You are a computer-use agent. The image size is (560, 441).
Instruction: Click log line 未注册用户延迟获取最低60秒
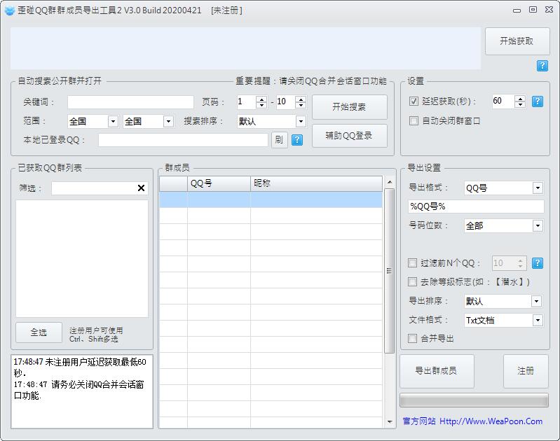[x=80, y=367]
